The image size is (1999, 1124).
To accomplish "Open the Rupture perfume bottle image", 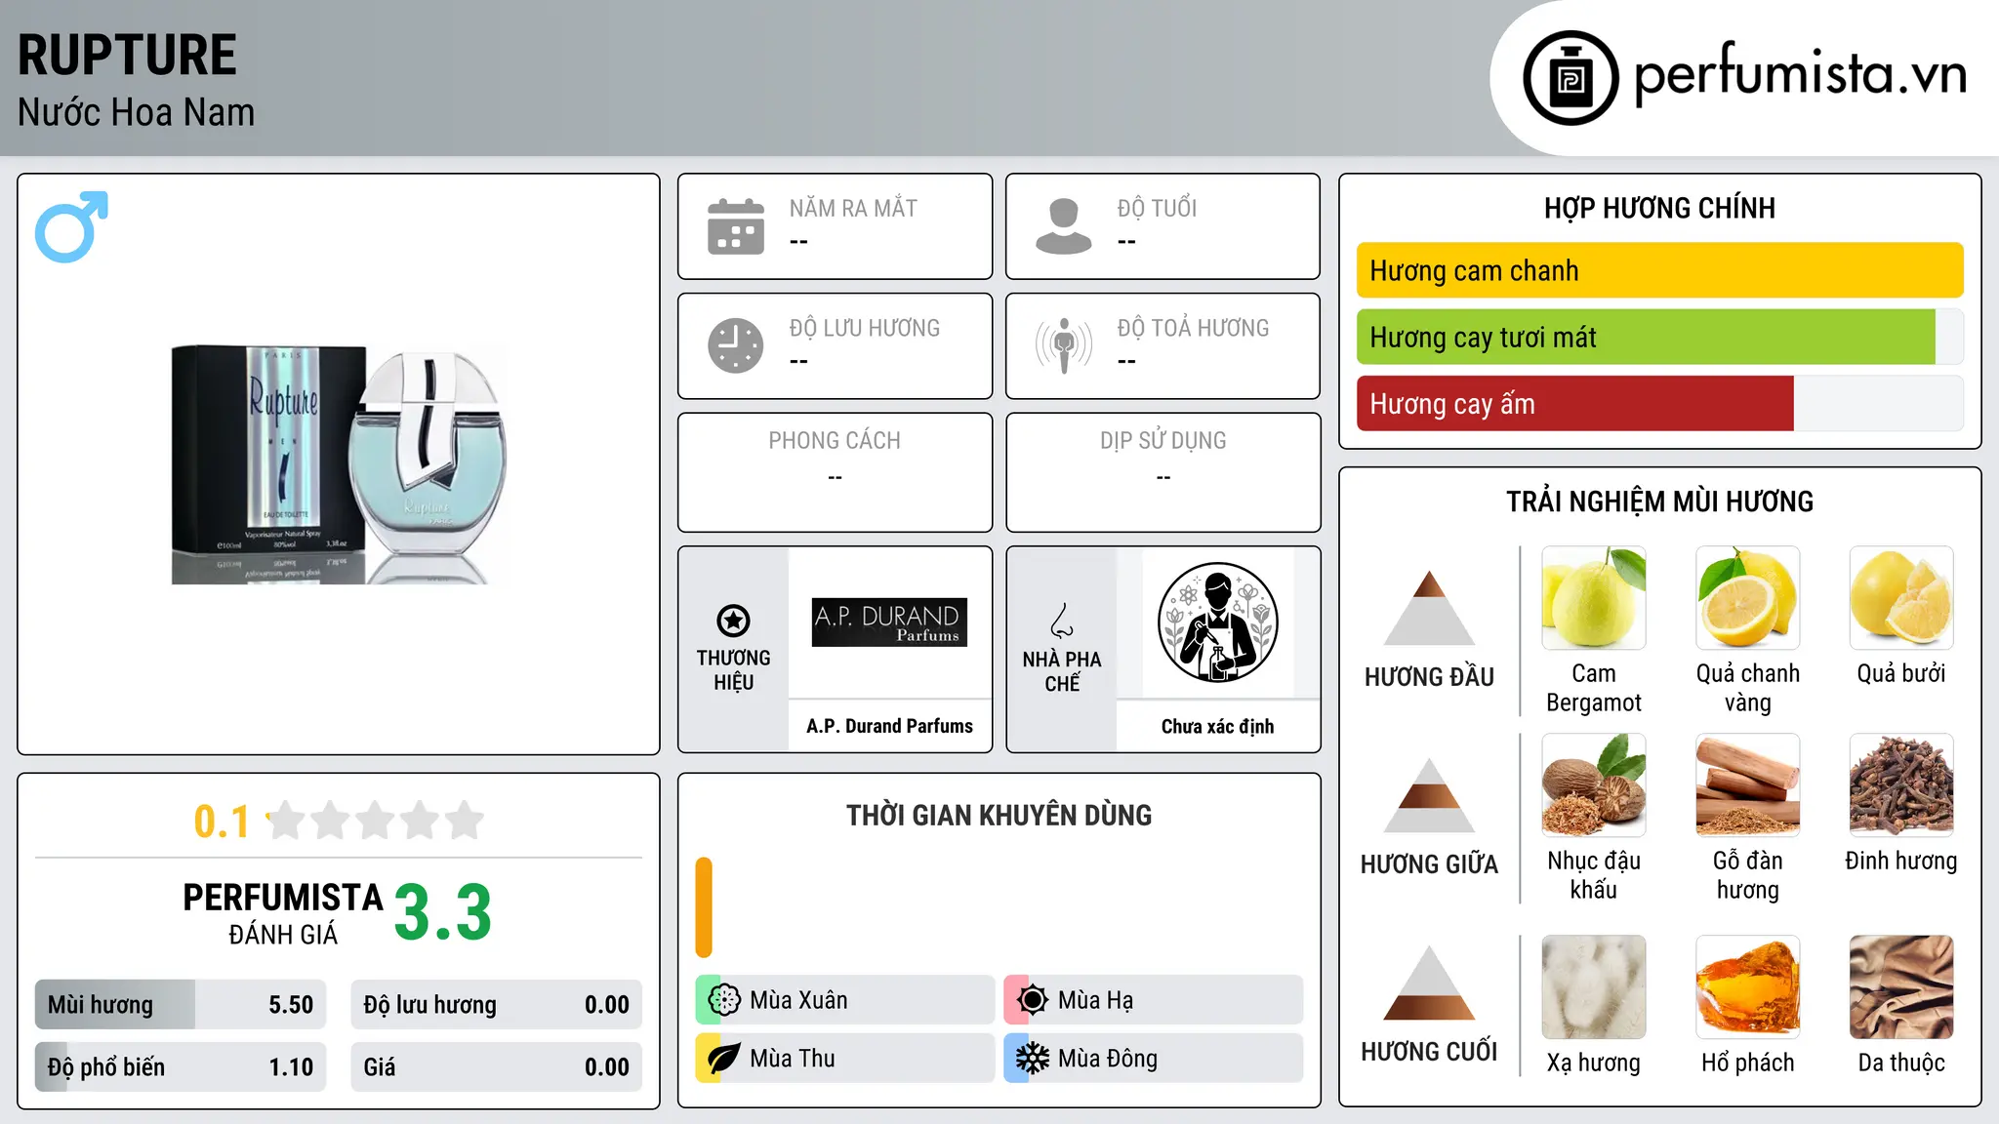I will 339,464.
